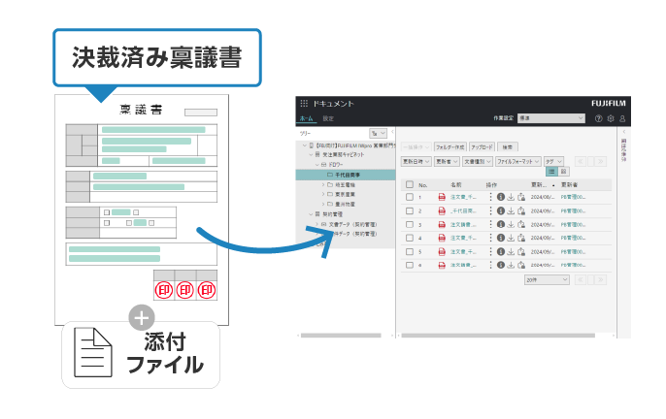The image size is (666, 419).
Task: Open the settings gear icon in header
Action: tap(611, 119)
